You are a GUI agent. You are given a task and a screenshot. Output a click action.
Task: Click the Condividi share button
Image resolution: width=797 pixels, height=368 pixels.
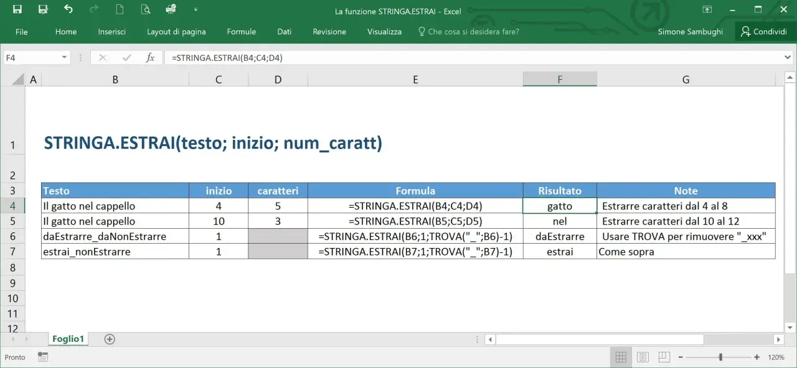coord(764,32)
